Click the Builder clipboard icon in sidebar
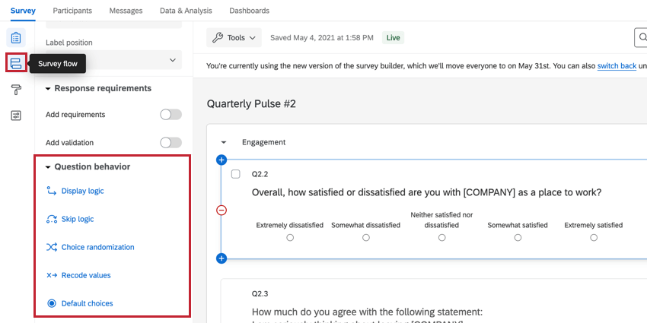The image size is (647, 323). click(x=16, y=38)
